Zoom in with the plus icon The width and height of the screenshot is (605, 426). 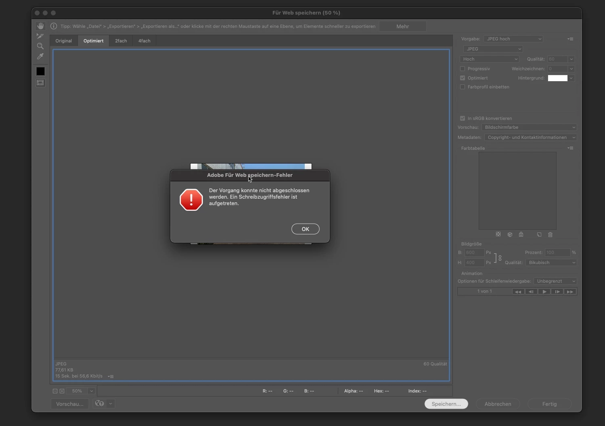[62, 391]
